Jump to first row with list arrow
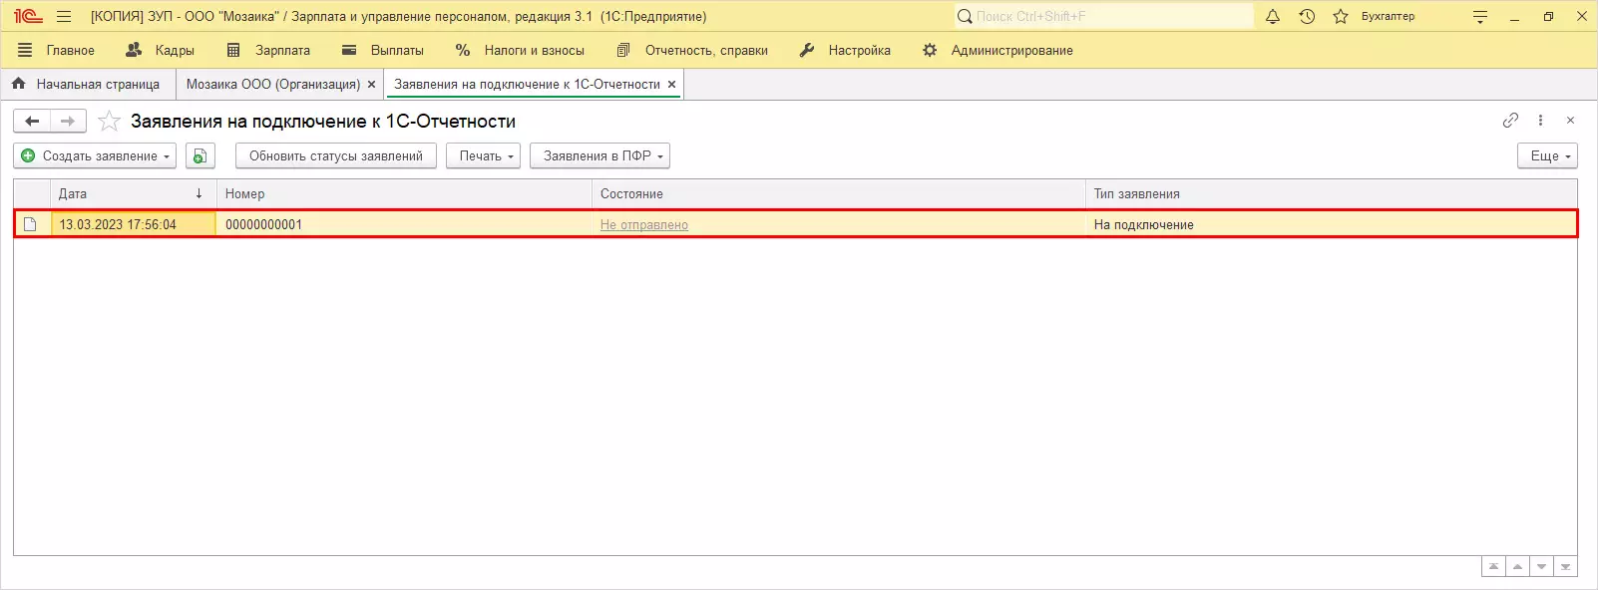Screen dimensions: 1598x590 pyautogui.click(x=1493, y=566)
